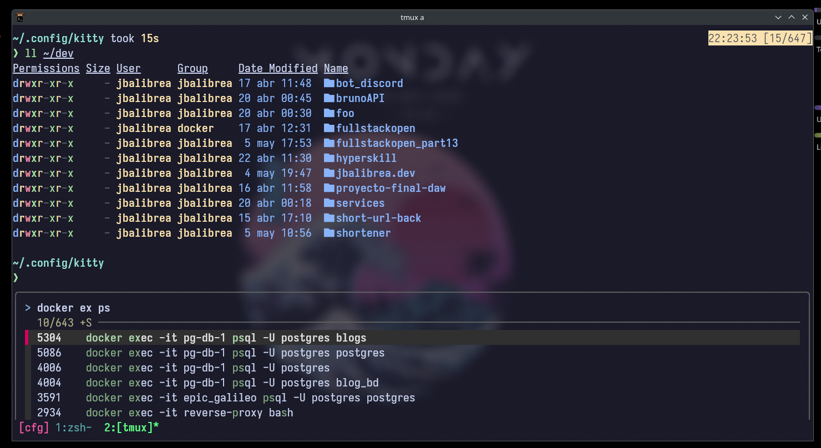Click the empty shell prompt under second ~/.config/kitty
821x448 pixels.
click(16, 278)
